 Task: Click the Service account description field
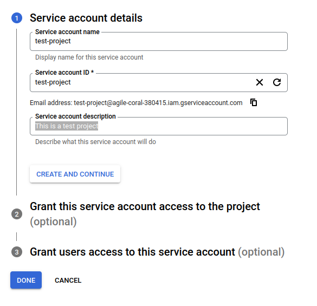[x=158, y=126]
